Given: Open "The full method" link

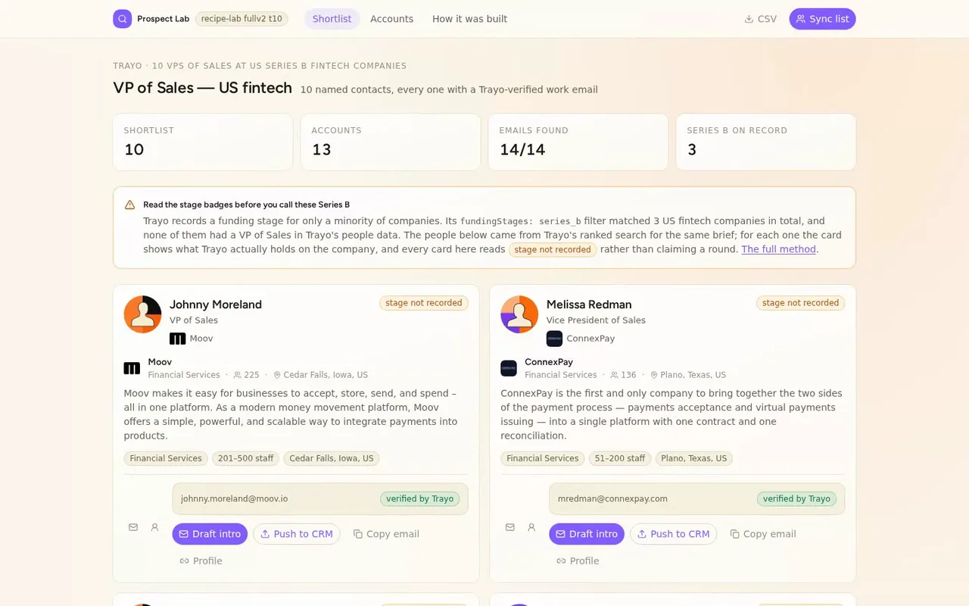Looking at the screenshot, I should pos(778,249).
